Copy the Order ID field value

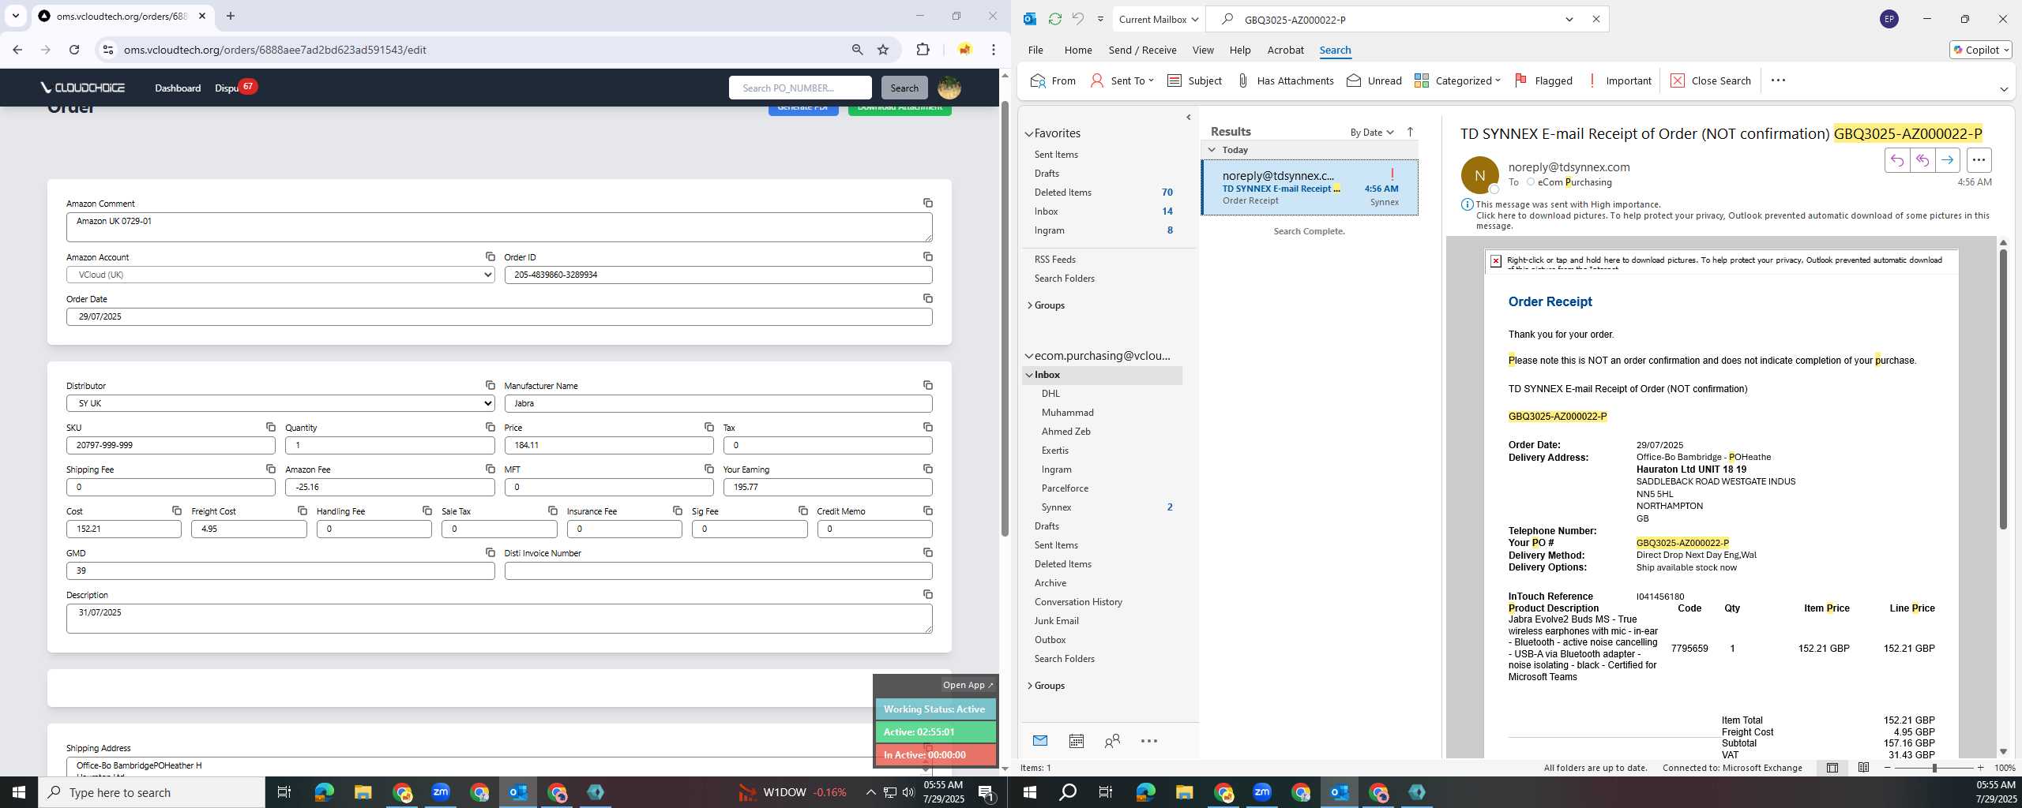(928, 256)
